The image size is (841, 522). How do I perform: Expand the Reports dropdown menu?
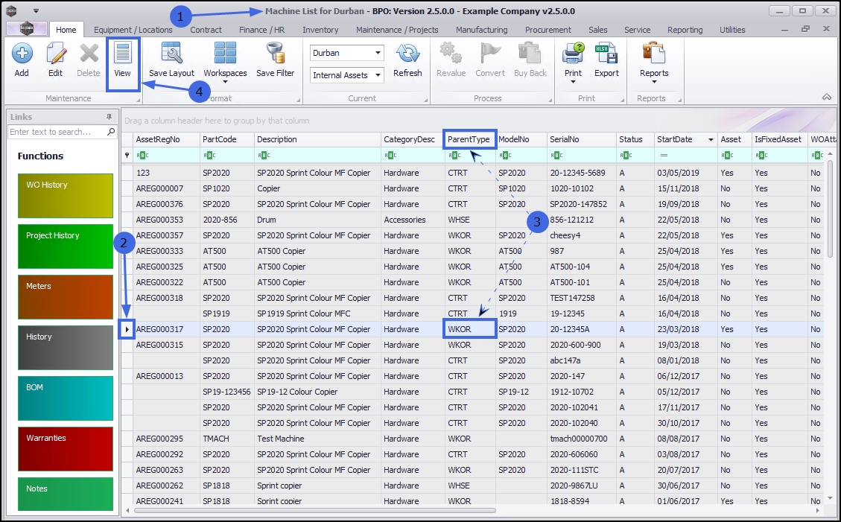[654, 82]
